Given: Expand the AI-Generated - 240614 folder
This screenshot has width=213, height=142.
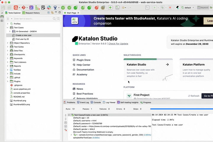Looking at the screenshot, I should [10, 31].
